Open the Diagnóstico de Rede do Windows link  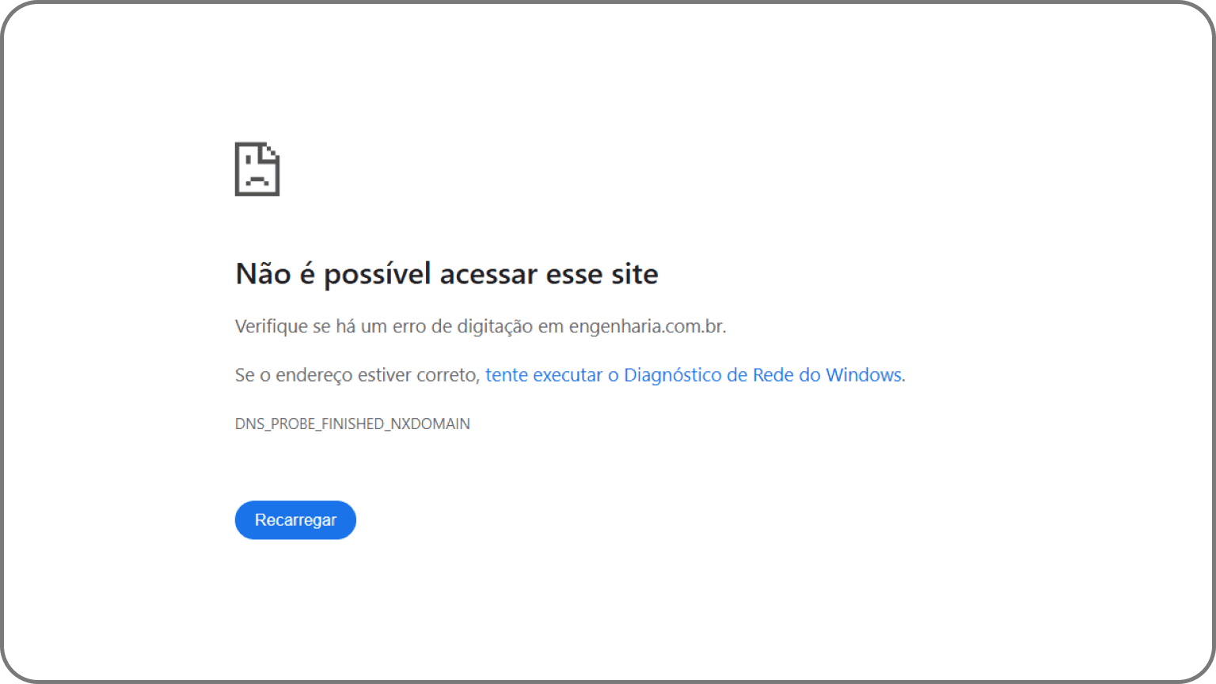(x=693, y=375)
